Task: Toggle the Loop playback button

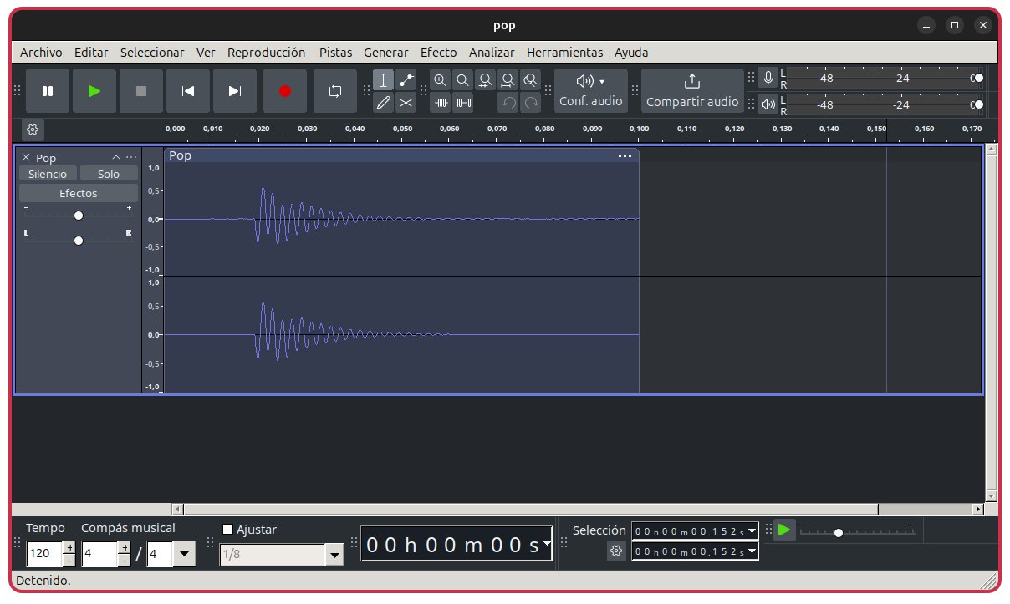Action: coord(335,91)
